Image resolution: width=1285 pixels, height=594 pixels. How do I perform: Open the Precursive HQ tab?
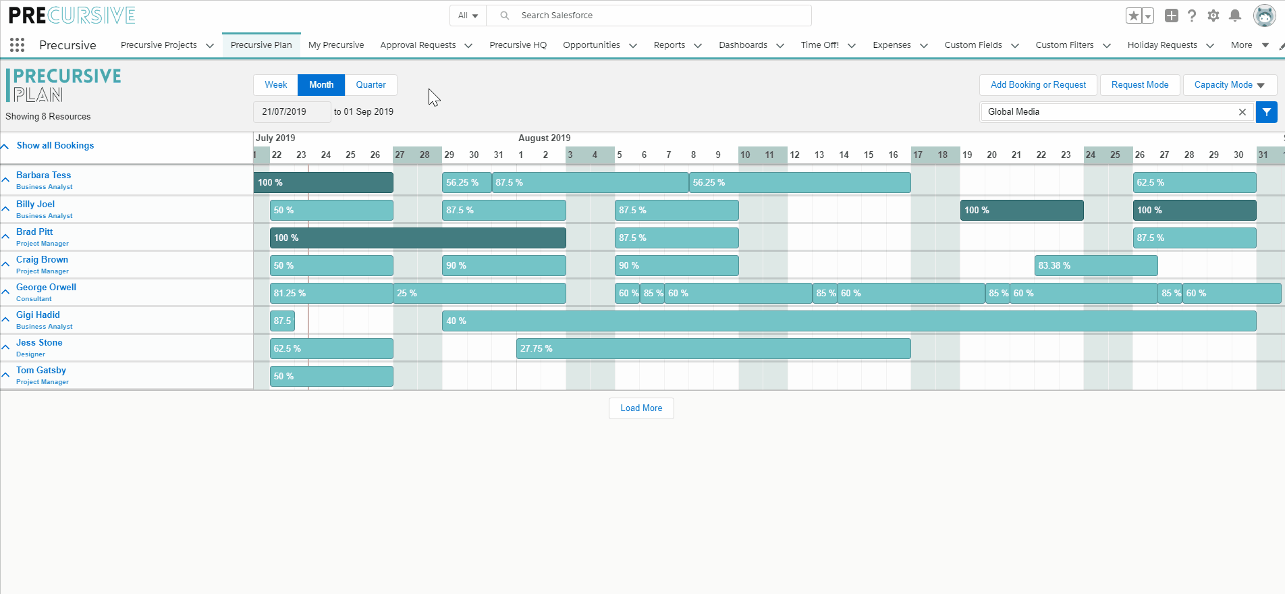pos(518,45)
